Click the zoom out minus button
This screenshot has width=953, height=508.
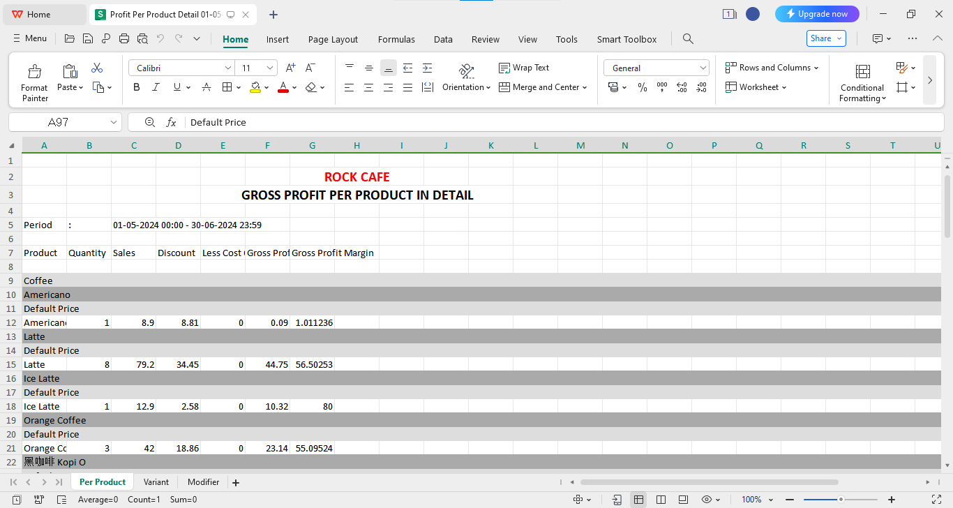click(790, 500)
